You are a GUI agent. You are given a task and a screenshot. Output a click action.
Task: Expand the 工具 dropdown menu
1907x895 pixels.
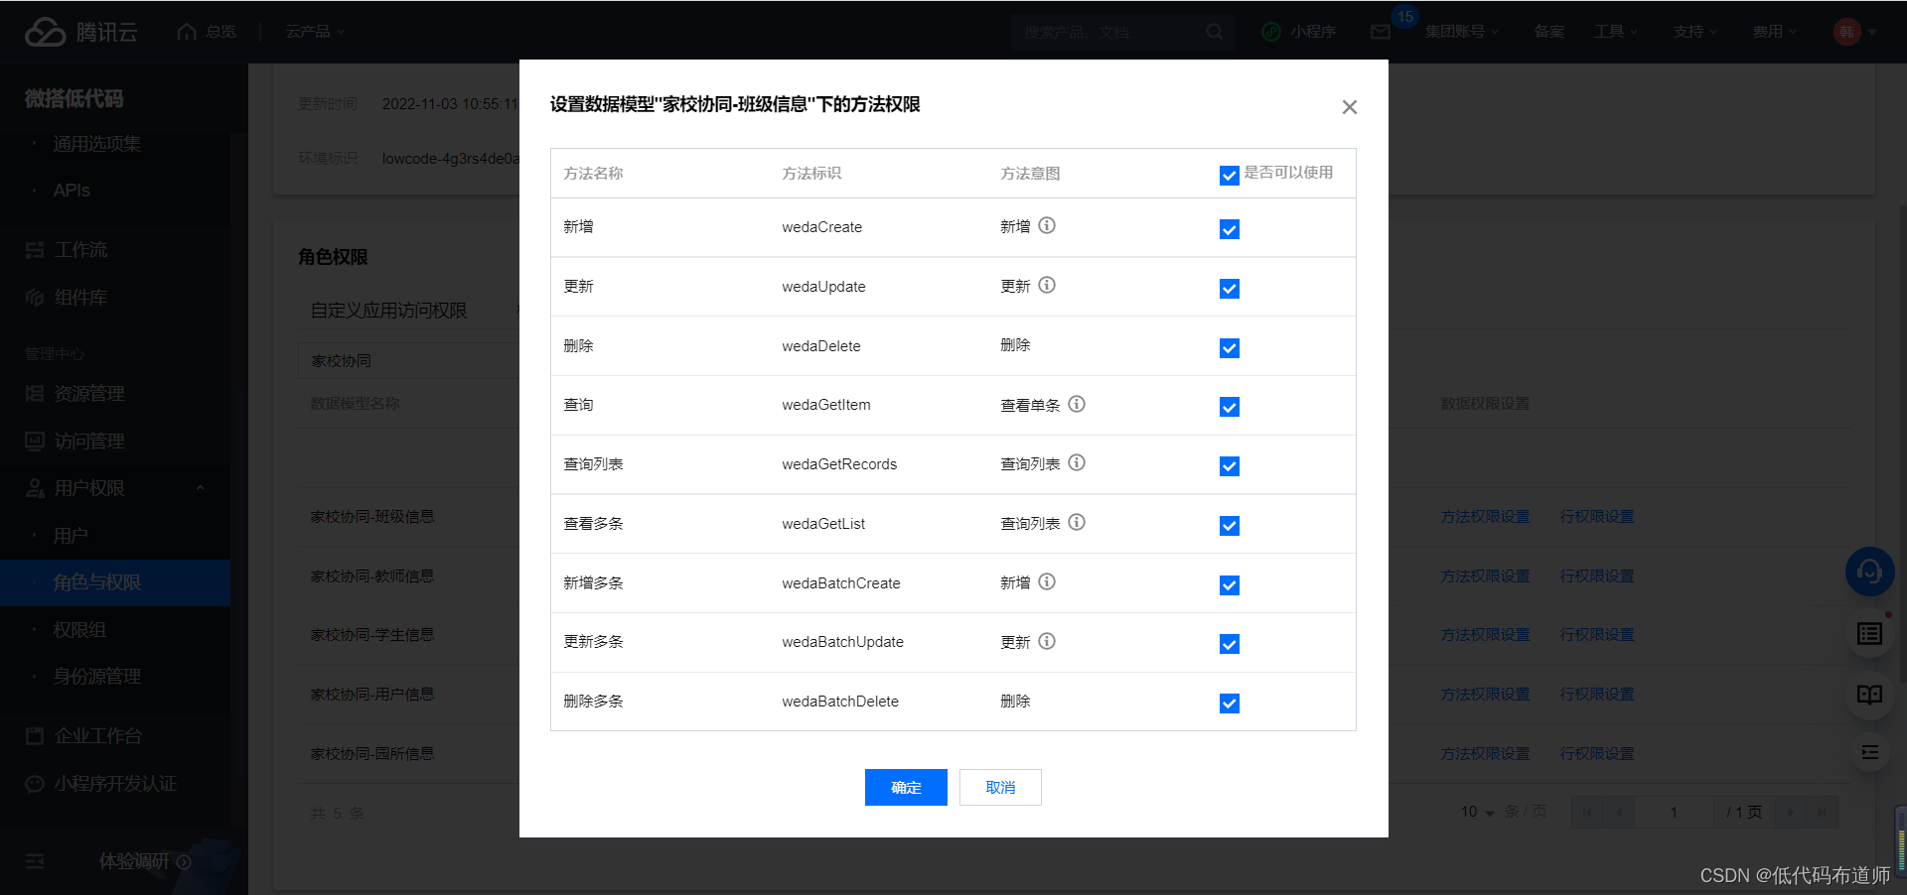pyautogui.click(x=1615, y=32)
